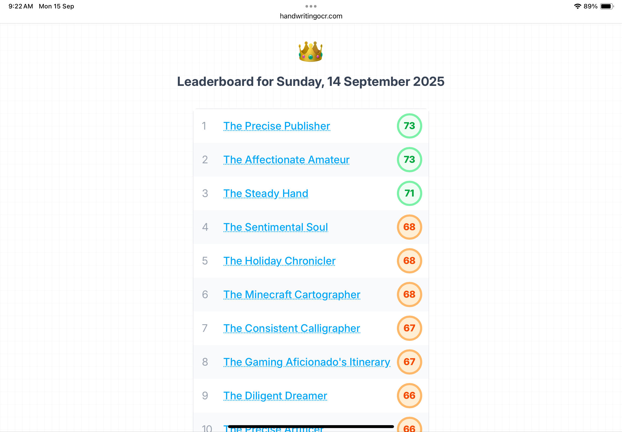Click the orange 67 badge beside Consistent Calligrapher

click(x=409, y=328)
